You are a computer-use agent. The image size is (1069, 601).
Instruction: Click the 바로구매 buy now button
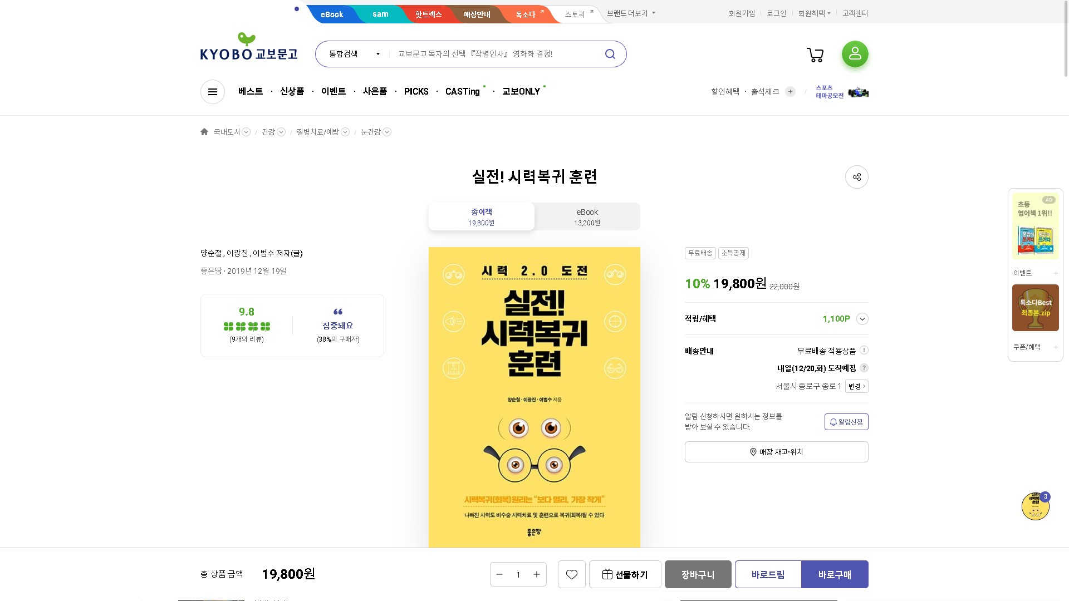click(x=834, y=574)
